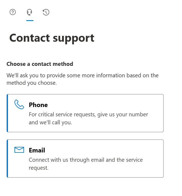Click the "Connect with us through email" description

[x=86, y=164]
